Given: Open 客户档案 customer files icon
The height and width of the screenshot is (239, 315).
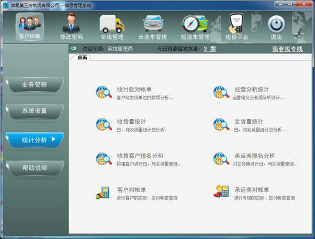Looking at the screenshot, I should pyautogui.click(x=30, y=26).
